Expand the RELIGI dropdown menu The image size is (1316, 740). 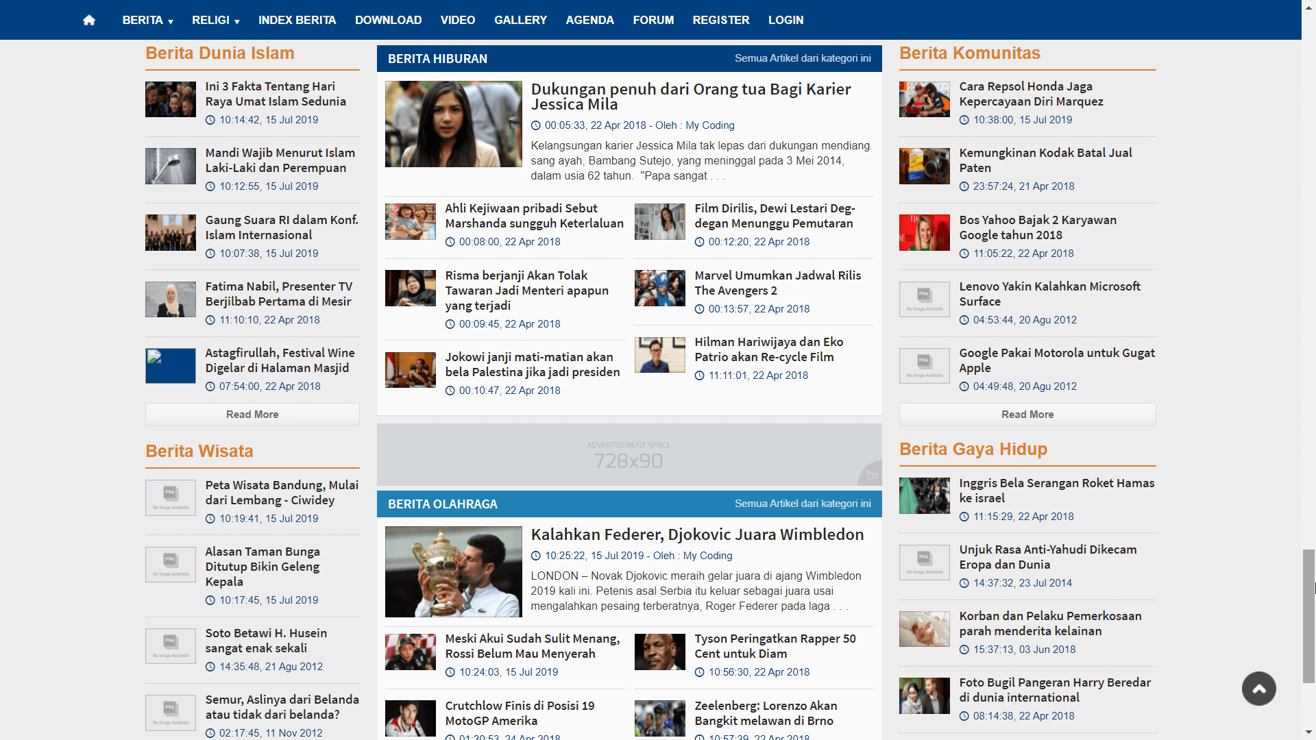point(215,20)
